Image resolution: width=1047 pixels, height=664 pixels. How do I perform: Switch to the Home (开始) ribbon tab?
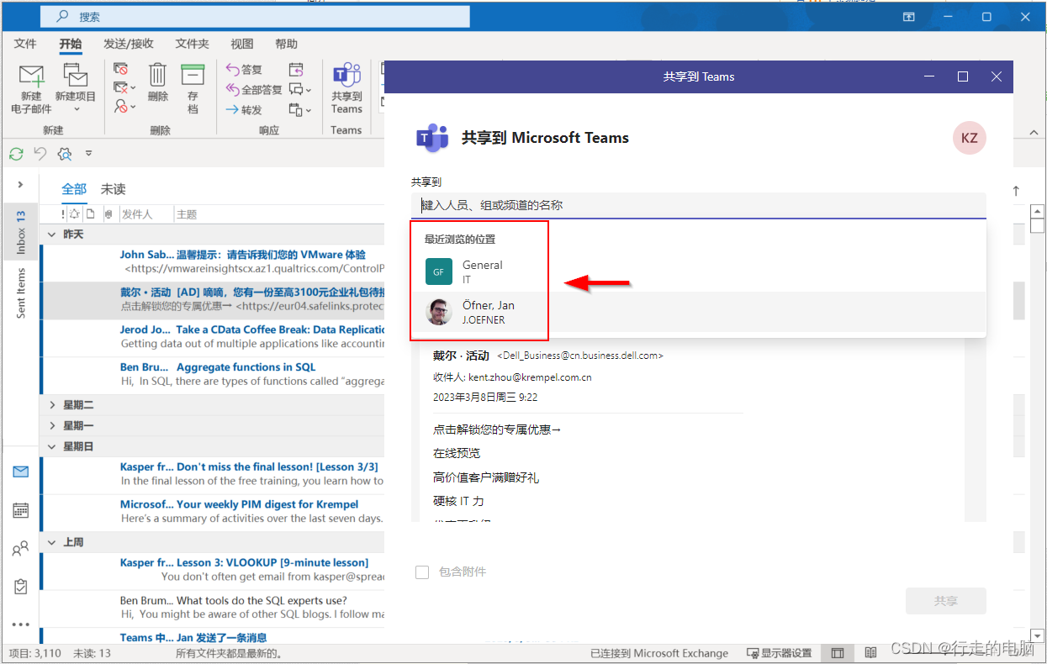click(71, 44)
